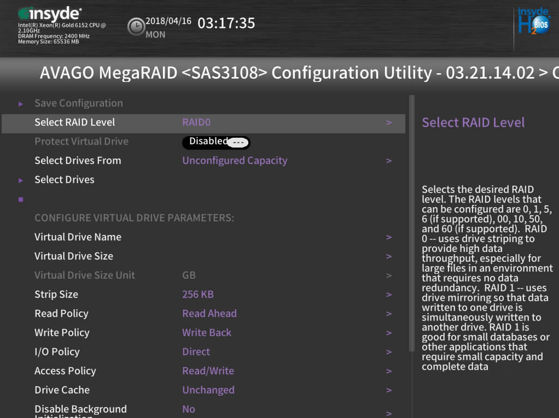
Task: Expand the 256 KB Strip Size options
Action: click(198, 295)
